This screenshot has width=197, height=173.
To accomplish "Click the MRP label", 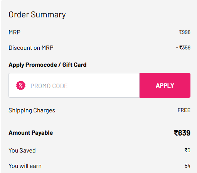I will pyautogui.click(x=14, y=32).
